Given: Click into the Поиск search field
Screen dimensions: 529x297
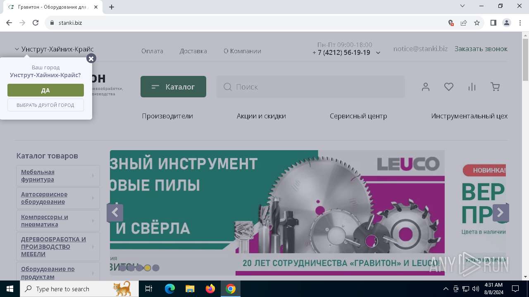Looking at the screenshot, I should pos(310,87).
